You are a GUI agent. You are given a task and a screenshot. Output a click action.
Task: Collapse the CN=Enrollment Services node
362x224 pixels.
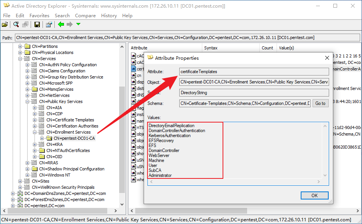34,132
